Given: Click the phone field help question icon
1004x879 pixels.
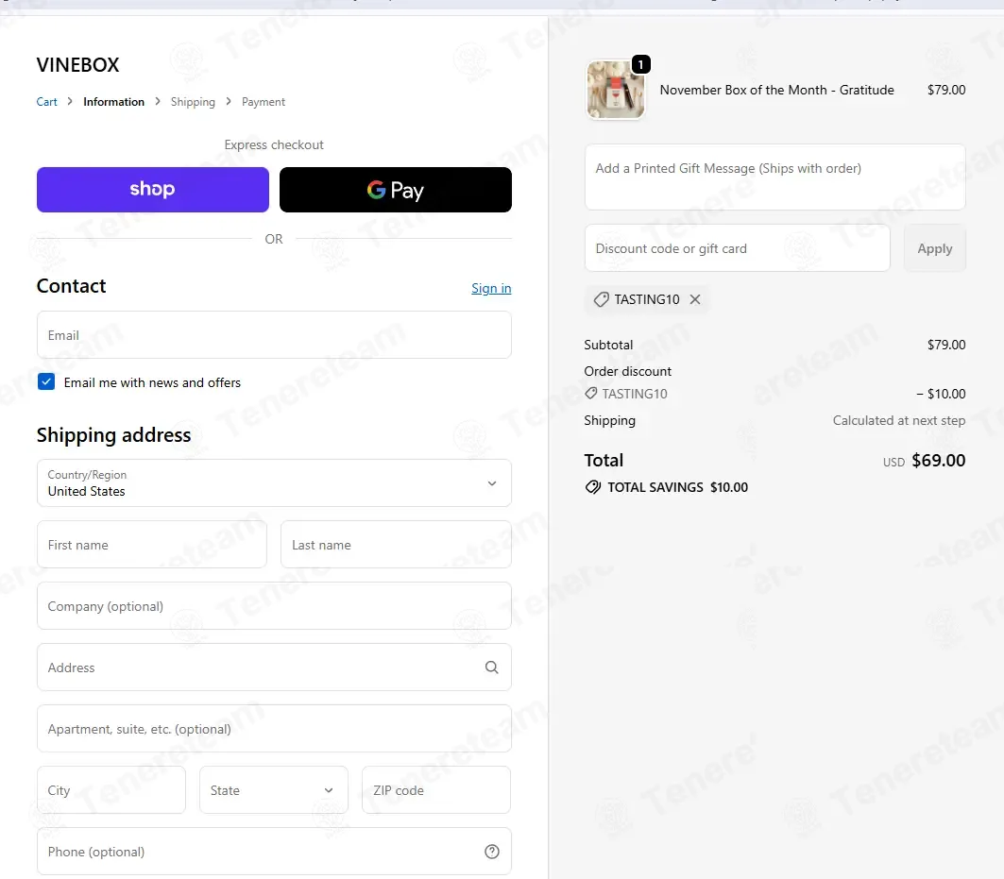Looking at the screenshot, I should point(492,852).
